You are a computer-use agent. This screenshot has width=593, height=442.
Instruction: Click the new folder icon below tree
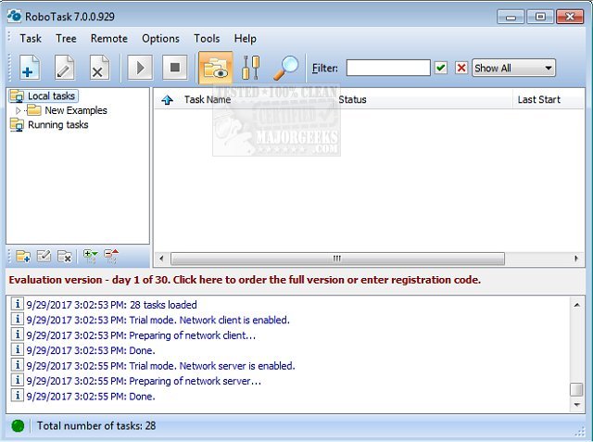click(x=22, y=256)
